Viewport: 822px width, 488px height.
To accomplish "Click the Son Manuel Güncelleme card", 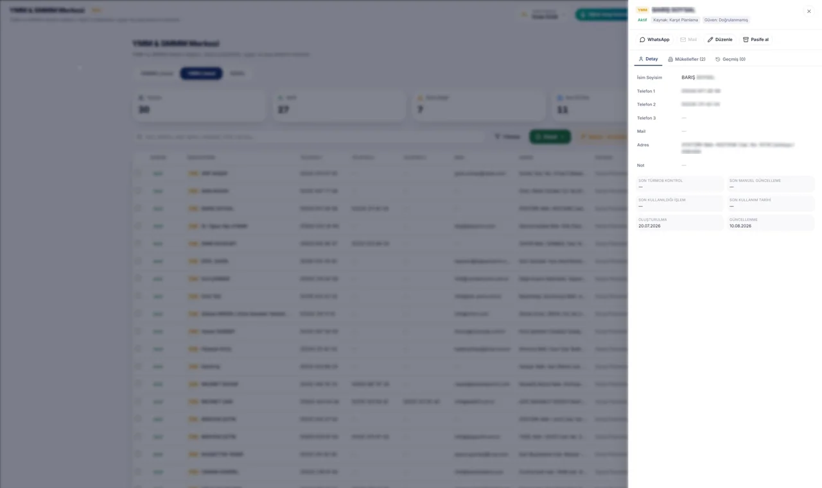I will [x=771, y=183].
